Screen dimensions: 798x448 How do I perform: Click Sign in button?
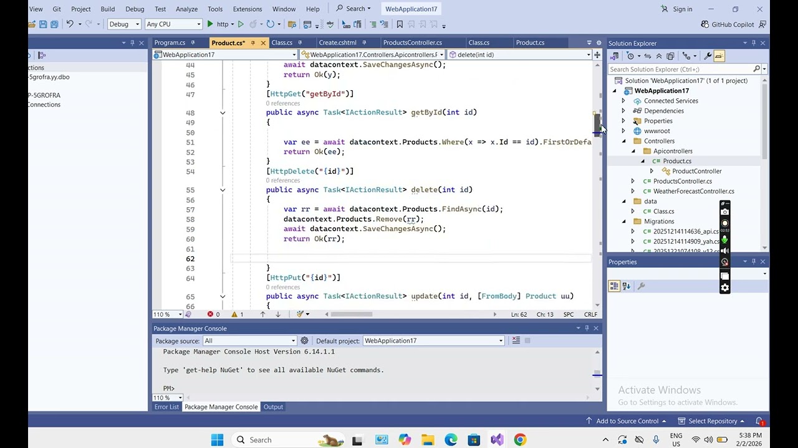676,9
